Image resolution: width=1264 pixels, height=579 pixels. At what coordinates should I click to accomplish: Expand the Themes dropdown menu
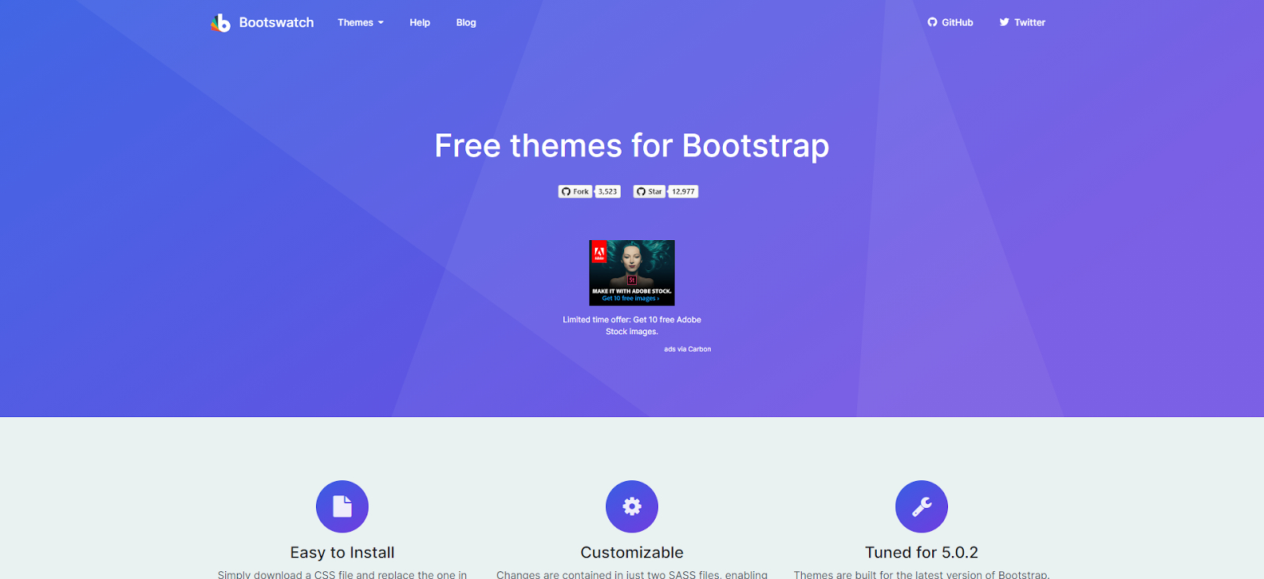click(360, 23)
